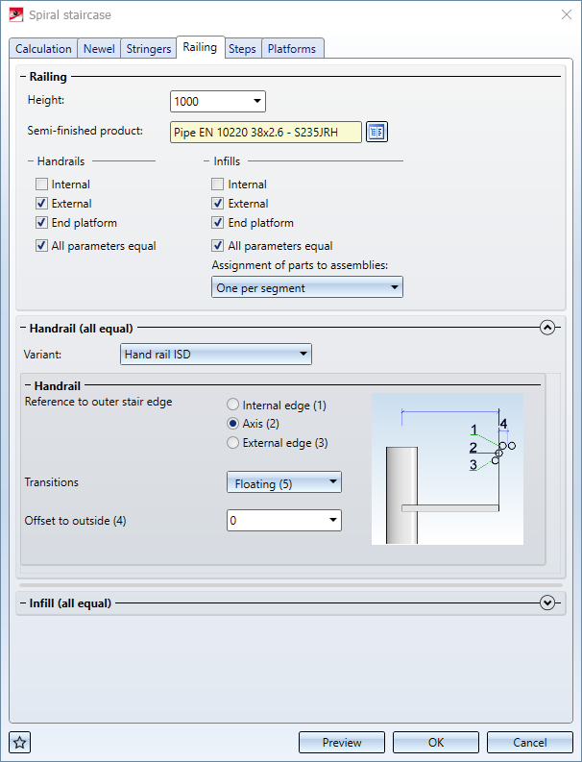Viewport: 582px width, 762px height.
Task: Uncheck the External handrail checkbox
Action: coord(42,203)
